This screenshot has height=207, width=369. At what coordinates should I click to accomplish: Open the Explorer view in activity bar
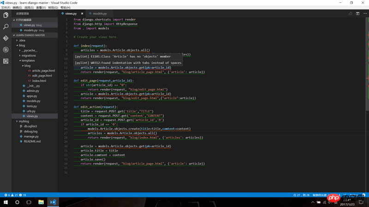6,15
